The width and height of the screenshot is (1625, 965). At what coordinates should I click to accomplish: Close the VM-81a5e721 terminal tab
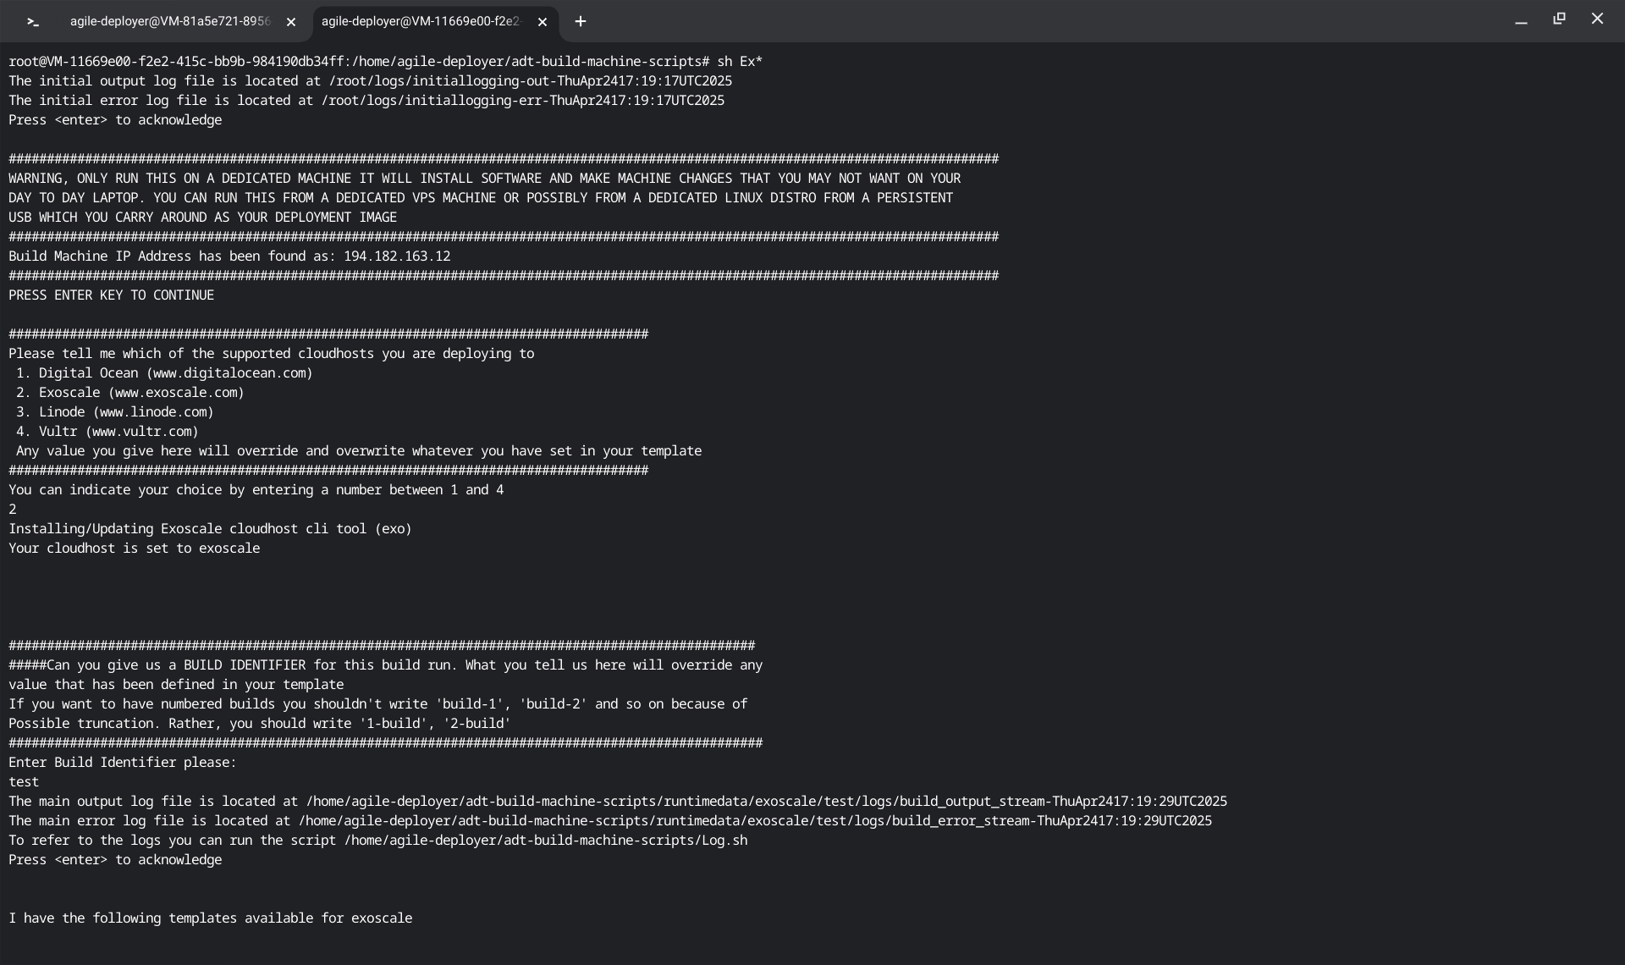[291, 22]
